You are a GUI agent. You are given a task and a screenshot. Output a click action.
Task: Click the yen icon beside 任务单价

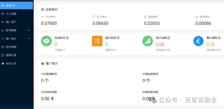point(42,10)
